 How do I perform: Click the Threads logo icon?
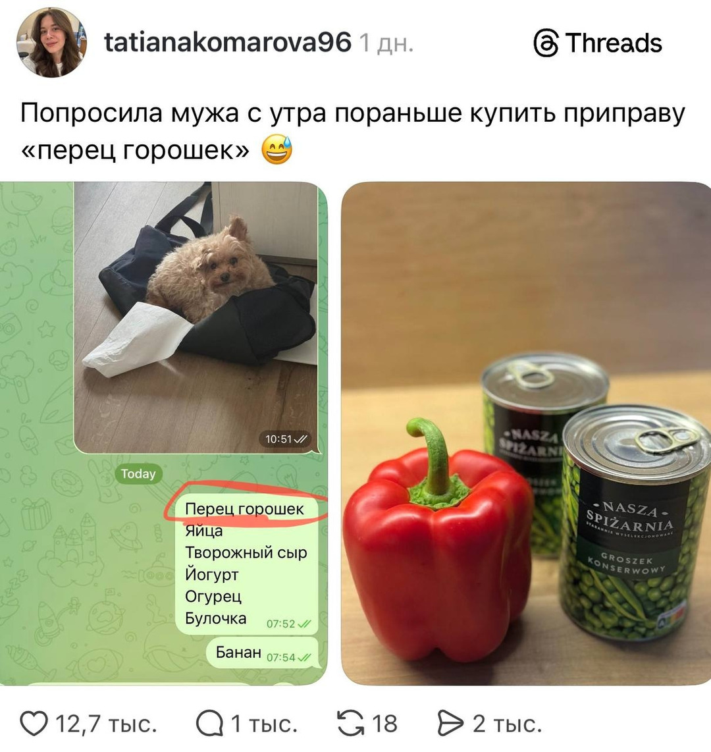(546, 43)
